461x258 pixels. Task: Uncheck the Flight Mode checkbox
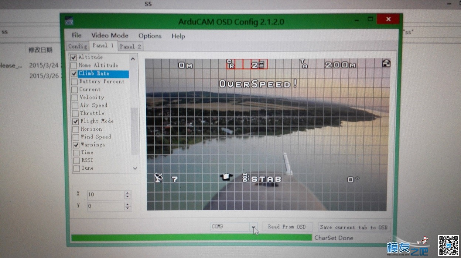75,121
